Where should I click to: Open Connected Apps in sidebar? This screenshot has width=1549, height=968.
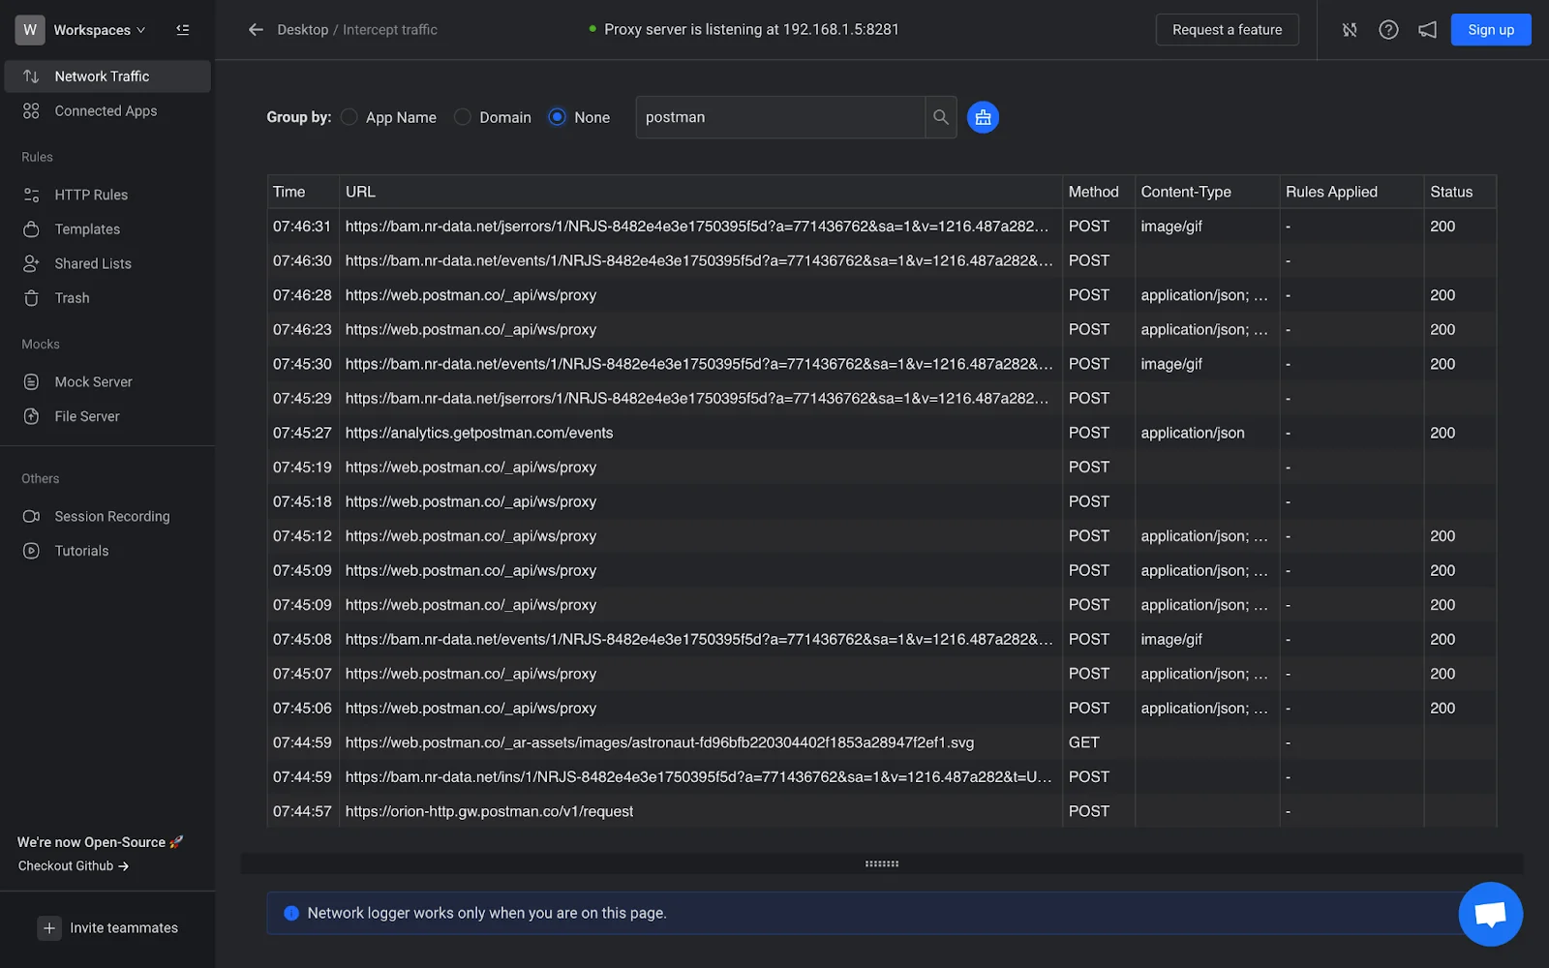coord(107,111)
